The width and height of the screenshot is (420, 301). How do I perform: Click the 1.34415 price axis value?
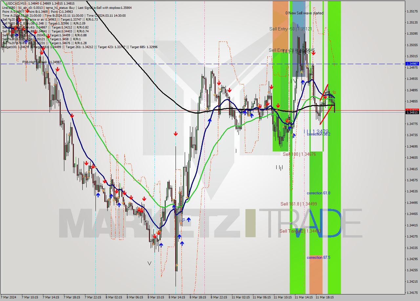click(x=412, y=225)
